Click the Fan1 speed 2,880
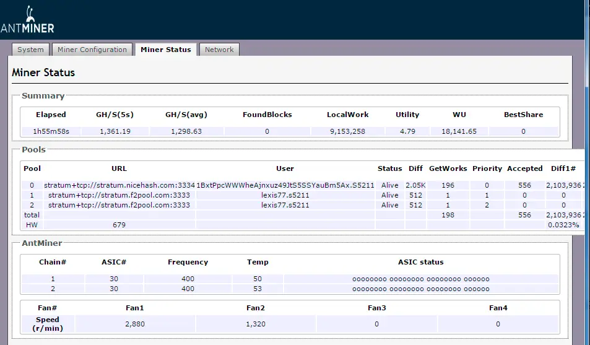The width and height of the screenshot is (590, 345). (135, 324)
